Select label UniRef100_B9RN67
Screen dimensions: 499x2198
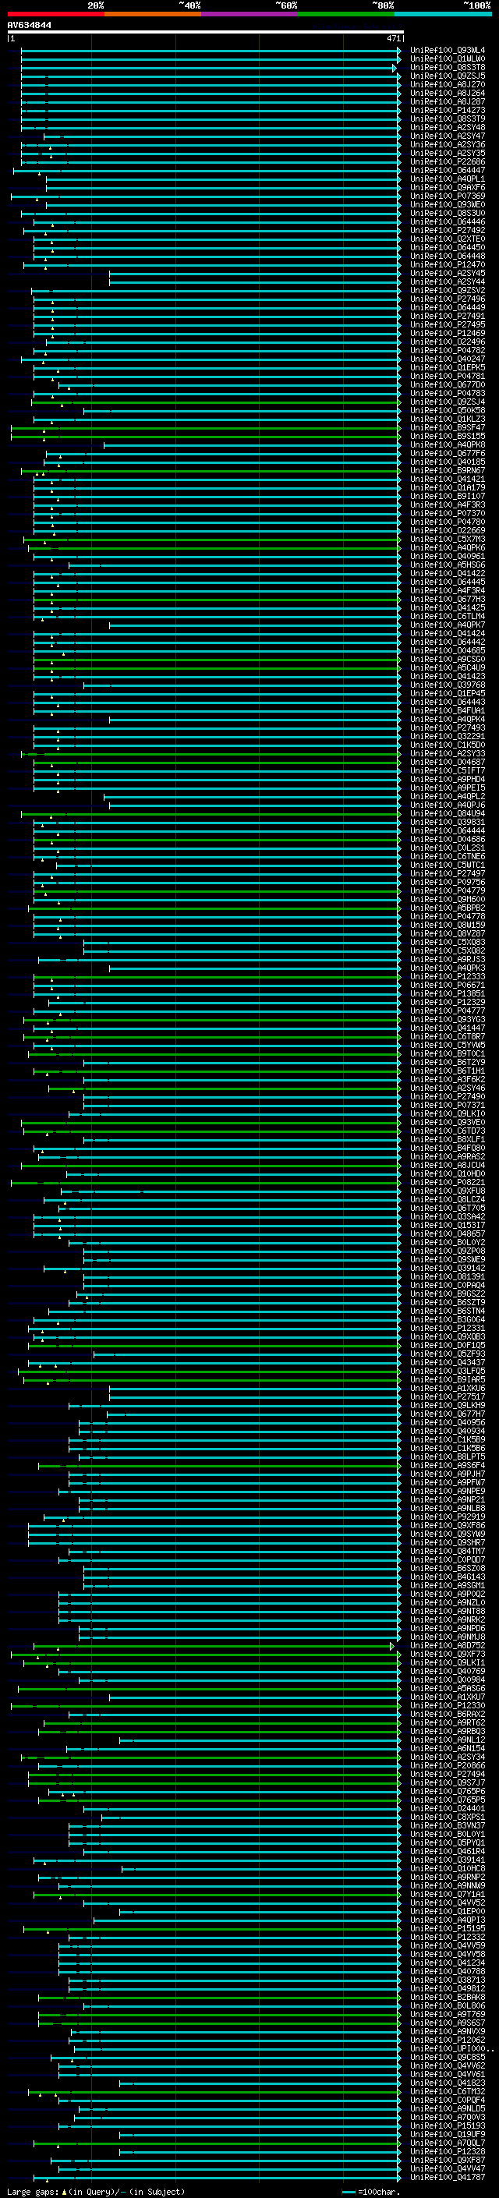(447, 471)
